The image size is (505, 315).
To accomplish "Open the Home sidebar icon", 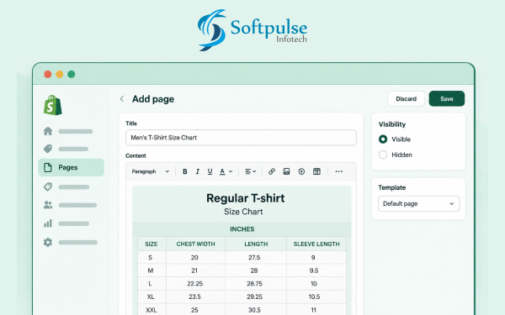I will (x=48, y=131).
